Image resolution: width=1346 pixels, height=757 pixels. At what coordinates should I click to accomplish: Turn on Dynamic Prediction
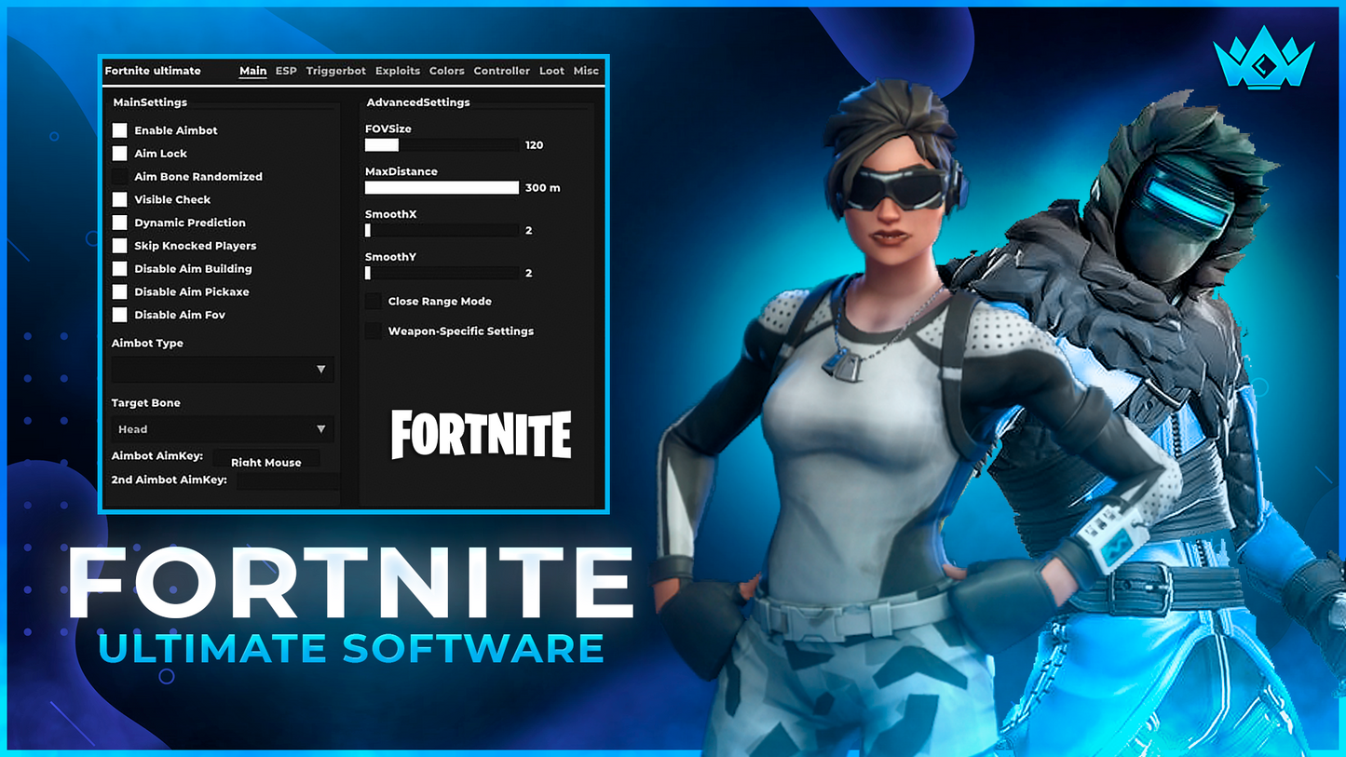120,223
